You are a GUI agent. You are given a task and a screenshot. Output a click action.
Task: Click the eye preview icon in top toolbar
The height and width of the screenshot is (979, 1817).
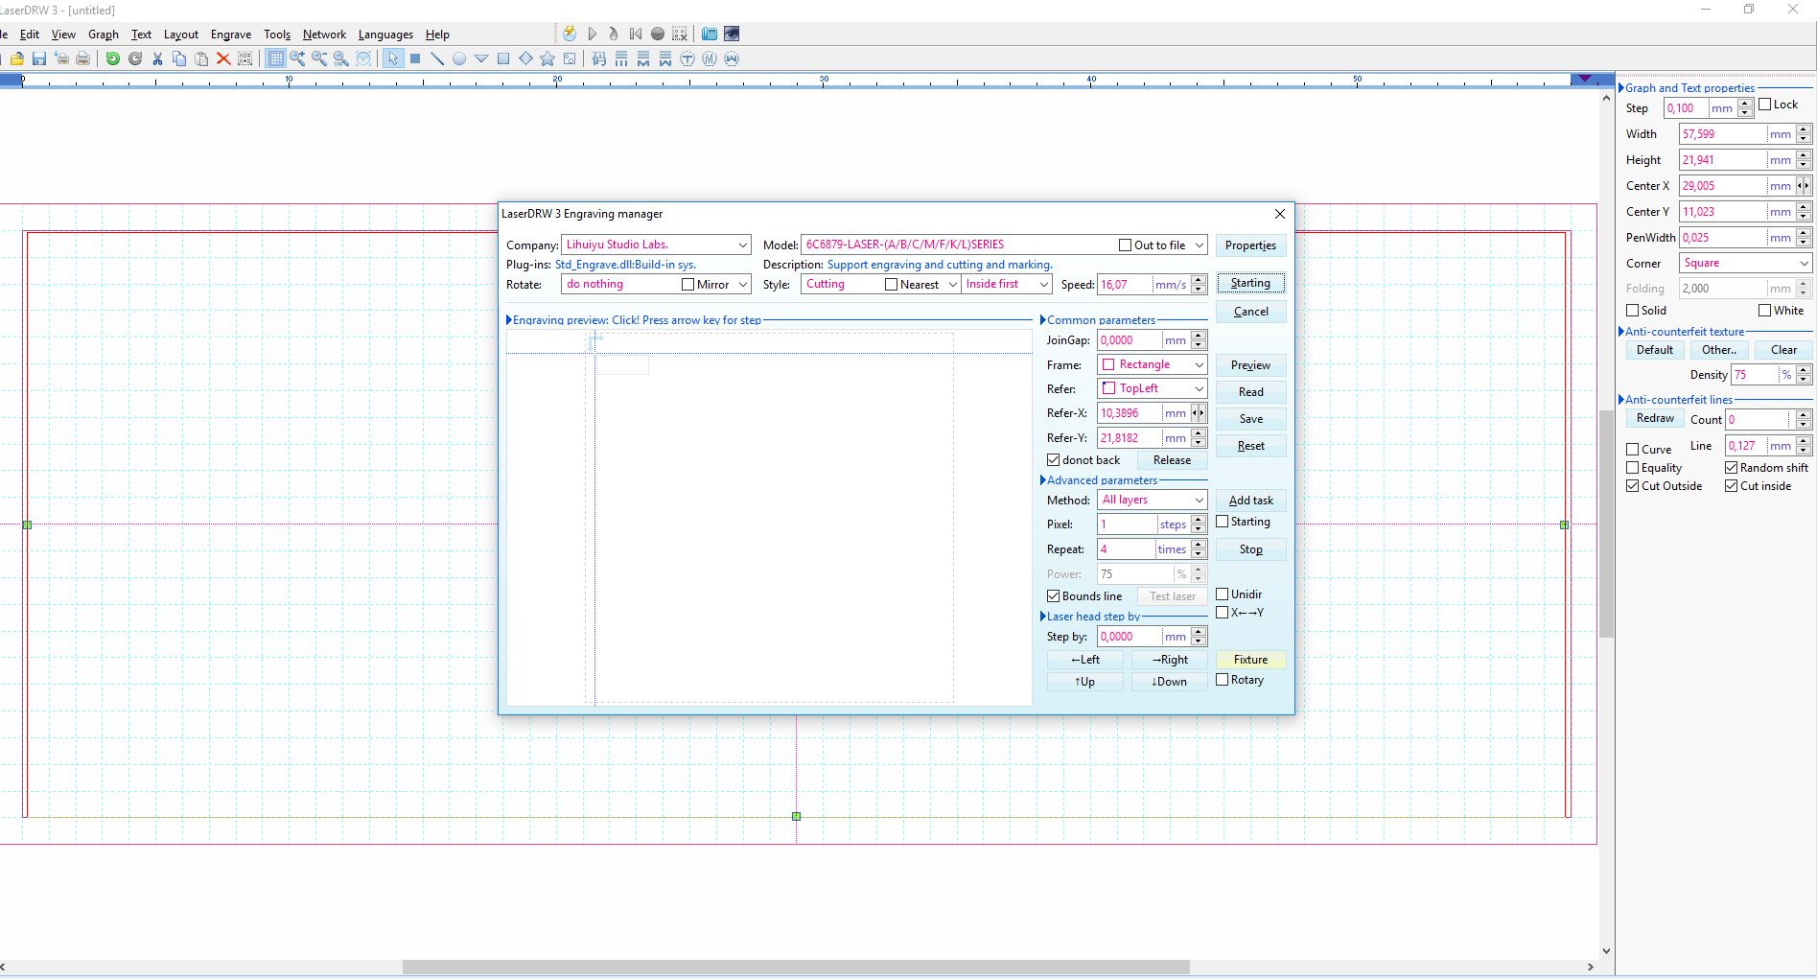[732, 34]
